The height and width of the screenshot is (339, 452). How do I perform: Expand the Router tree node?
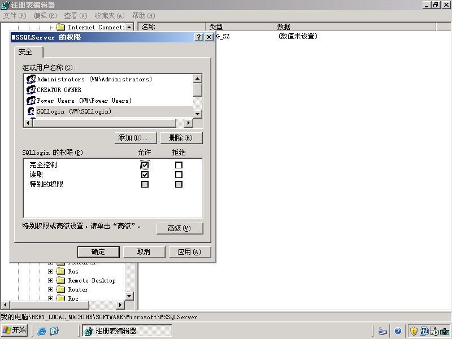click(x=50, y=289)
